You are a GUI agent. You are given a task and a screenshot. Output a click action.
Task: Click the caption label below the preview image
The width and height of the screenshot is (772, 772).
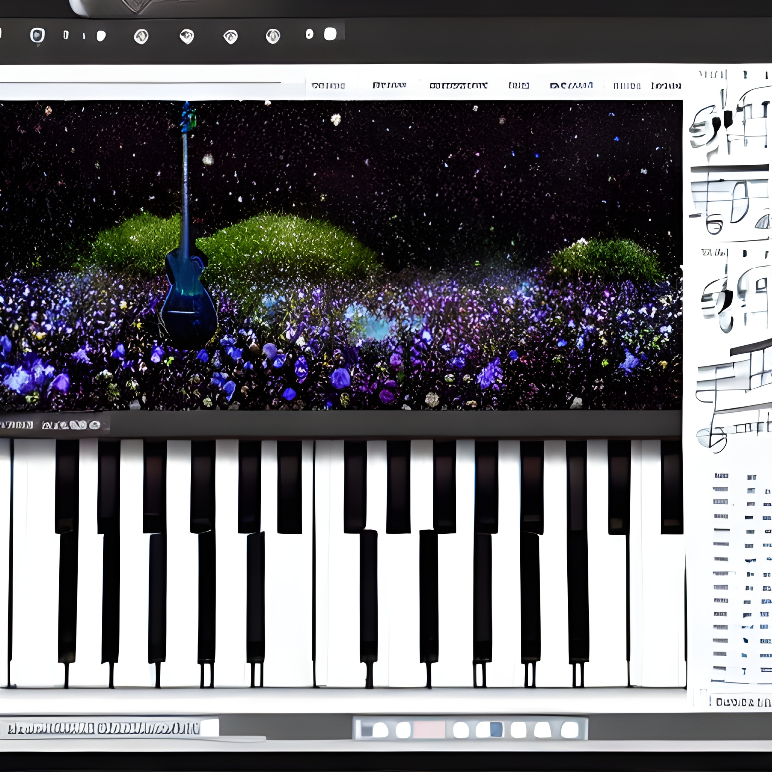(x=50, y=425)
